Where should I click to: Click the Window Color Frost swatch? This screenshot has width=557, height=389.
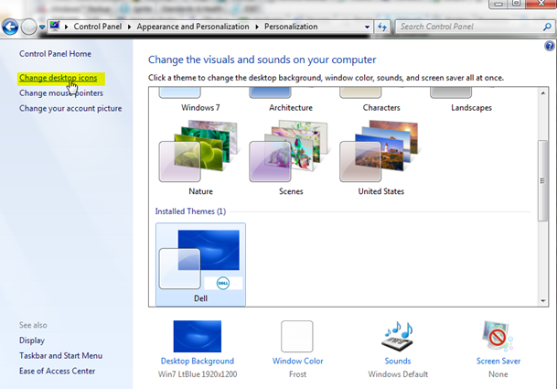(297, 337)
